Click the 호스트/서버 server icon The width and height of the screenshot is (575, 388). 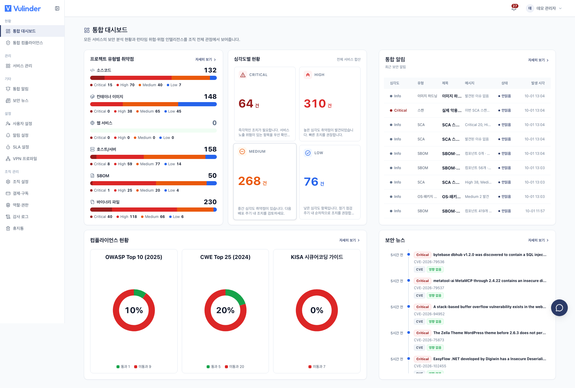coord(92,149)
